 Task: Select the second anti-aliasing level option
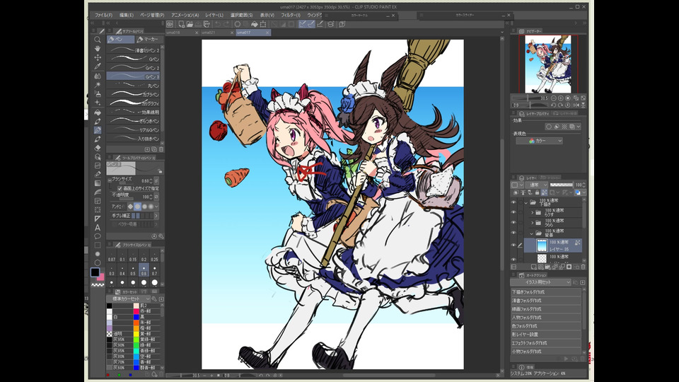click(x=137, y=207)
